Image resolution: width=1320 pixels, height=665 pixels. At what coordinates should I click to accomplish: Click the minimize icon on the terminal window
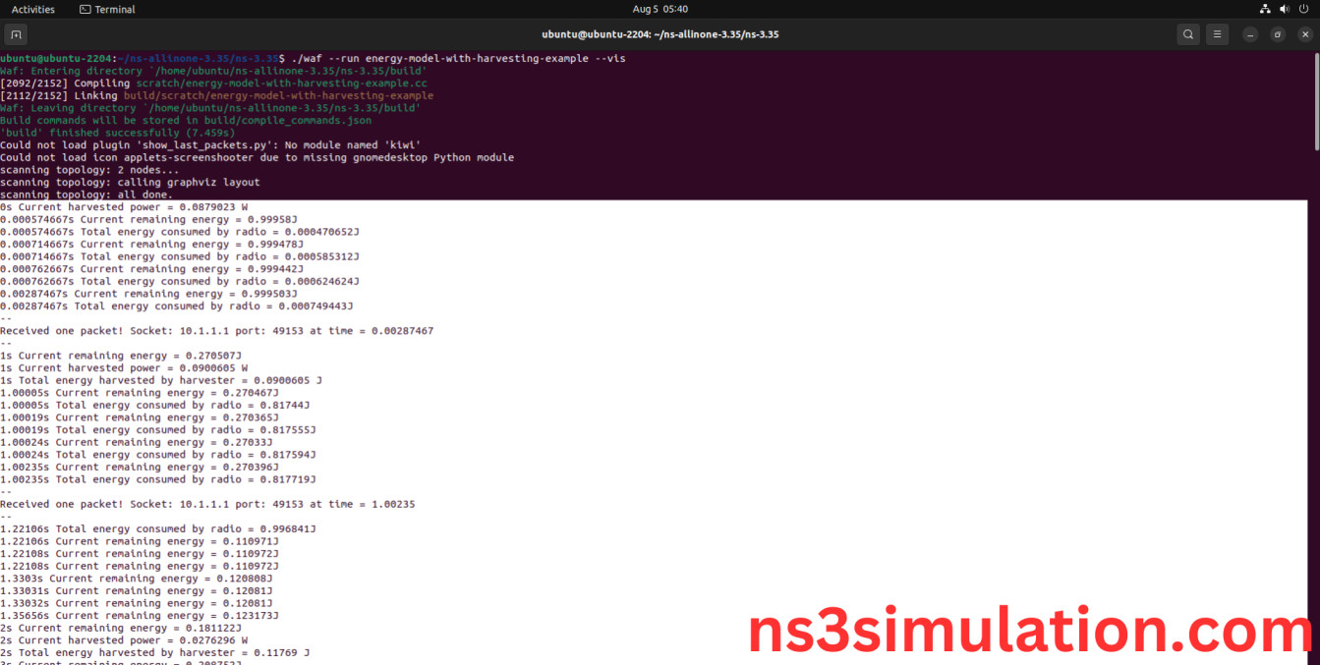pos(1250,33)
